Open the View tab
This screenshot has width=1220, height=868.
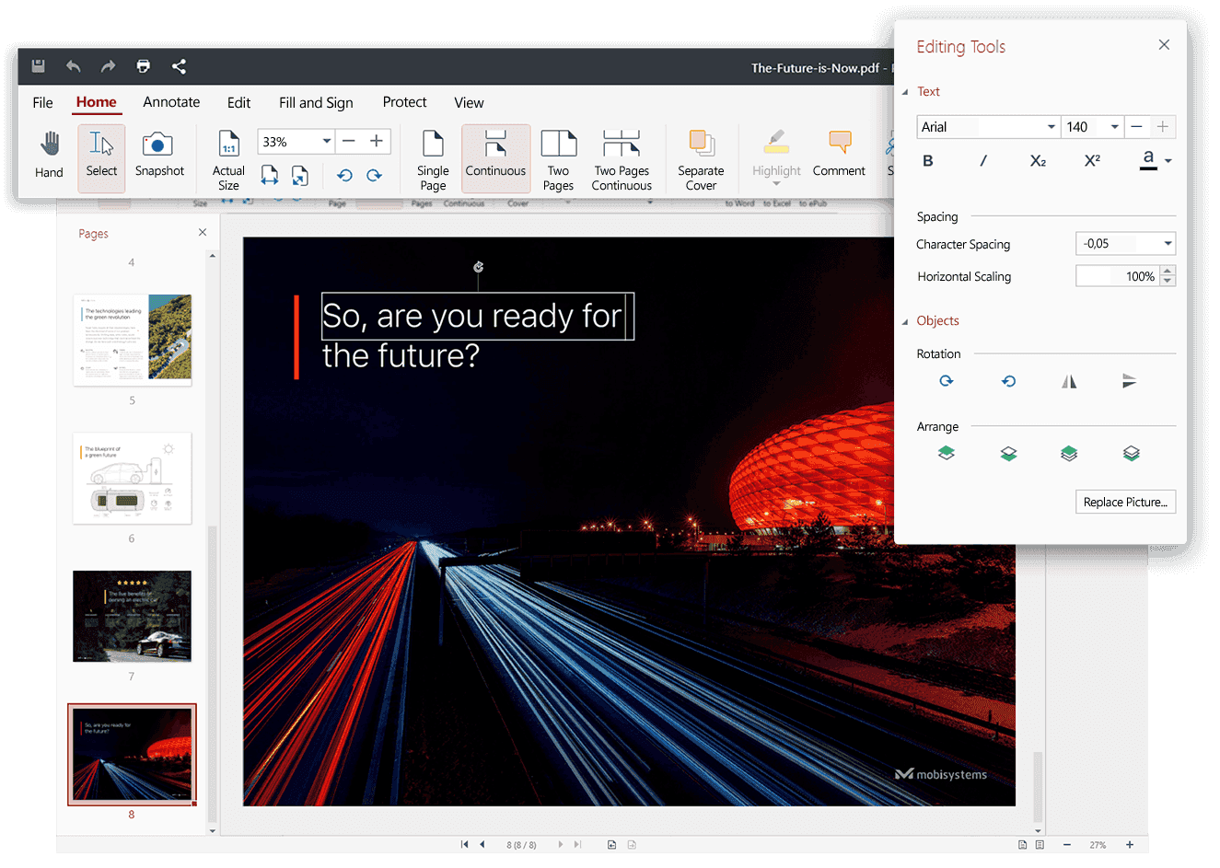[469, 102]
